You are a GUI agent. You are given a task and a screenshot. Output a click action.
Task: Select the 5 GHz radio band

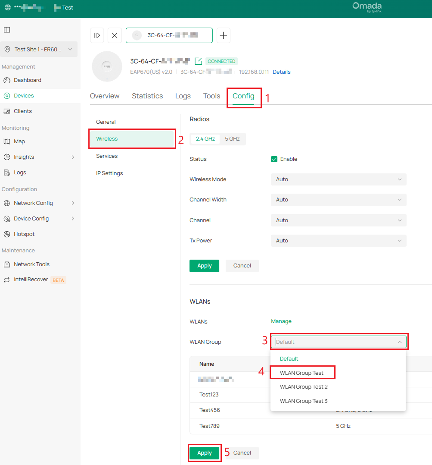[232, 139]
